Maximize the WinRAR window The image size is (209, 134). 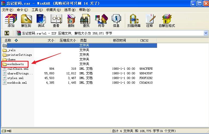coord(200,3)
